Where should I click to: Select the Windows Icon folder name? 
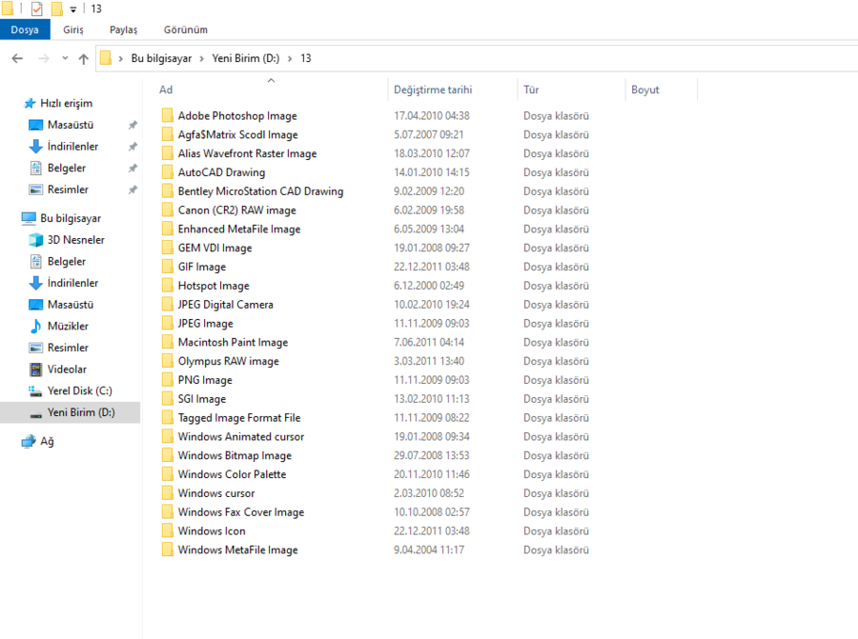[212, 530]
